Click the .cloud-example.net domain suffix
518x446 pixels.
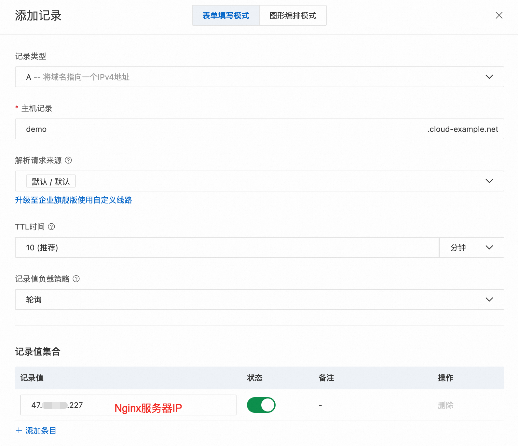point(463,129)
